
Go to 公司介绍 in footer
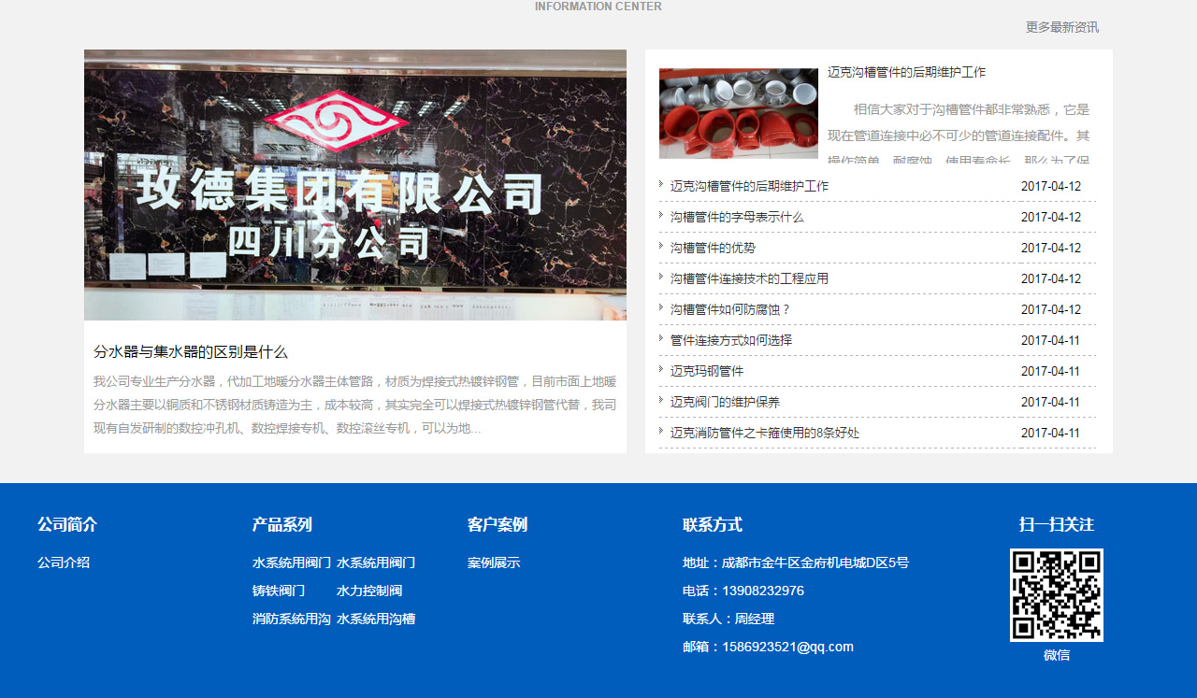64,563
